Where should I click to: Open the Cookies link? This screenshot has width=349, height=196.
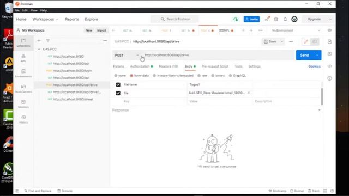[314, 66]
